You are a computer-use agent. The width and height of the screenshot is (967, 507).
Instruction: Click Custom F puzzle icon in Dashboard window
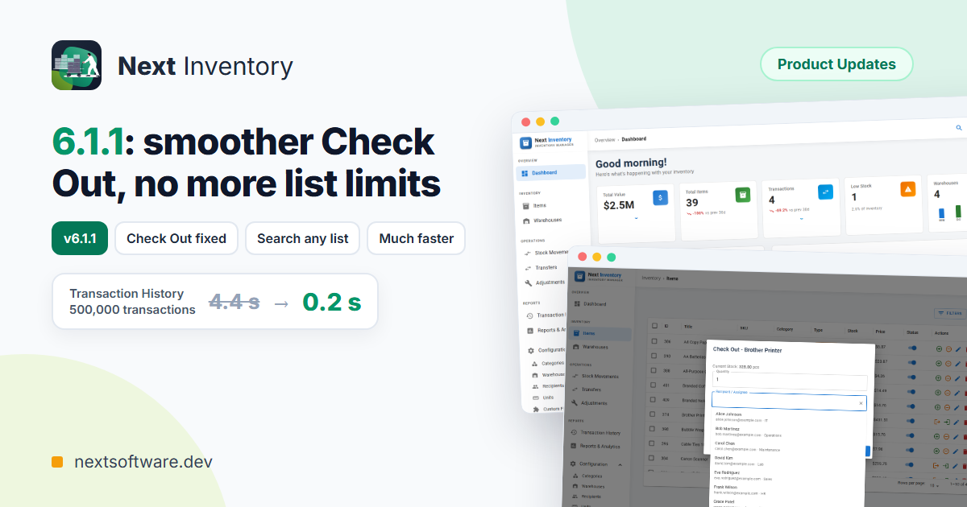[537, 409]
